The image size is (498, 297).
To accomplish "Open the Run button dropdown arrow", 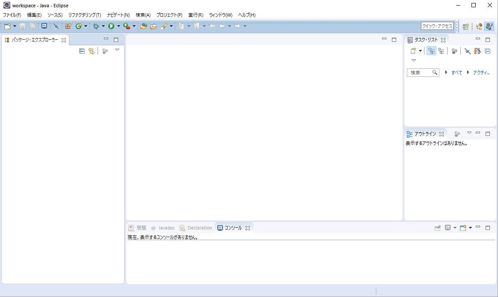I will click(119, 26).
